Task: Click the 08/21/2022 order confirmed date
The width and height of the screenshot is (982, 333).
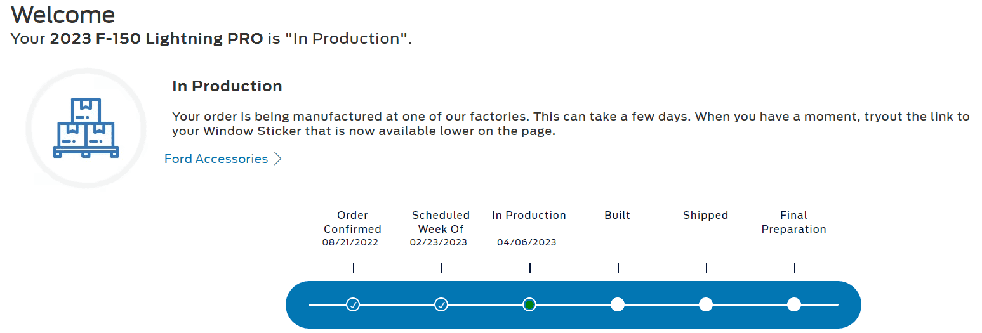Action: pos(350,243)
